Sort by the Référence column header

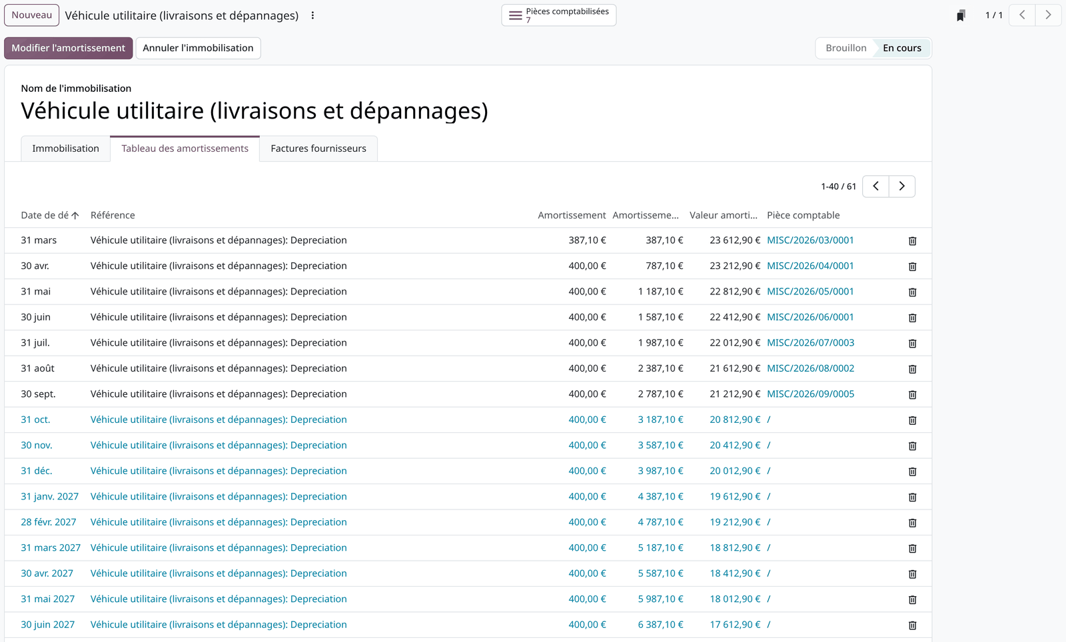pos(113,215)
